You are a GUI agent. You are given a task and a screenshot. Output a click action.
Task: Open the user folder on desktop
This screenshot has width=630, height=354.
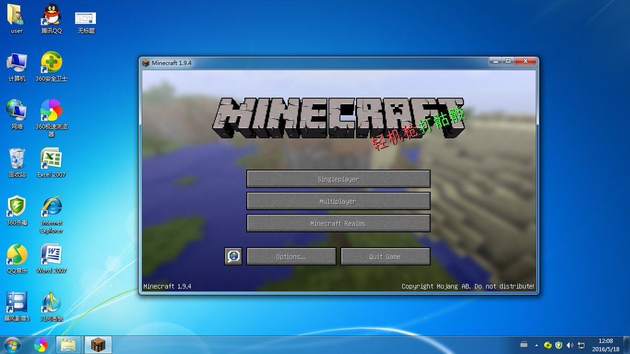click(16, 18)
